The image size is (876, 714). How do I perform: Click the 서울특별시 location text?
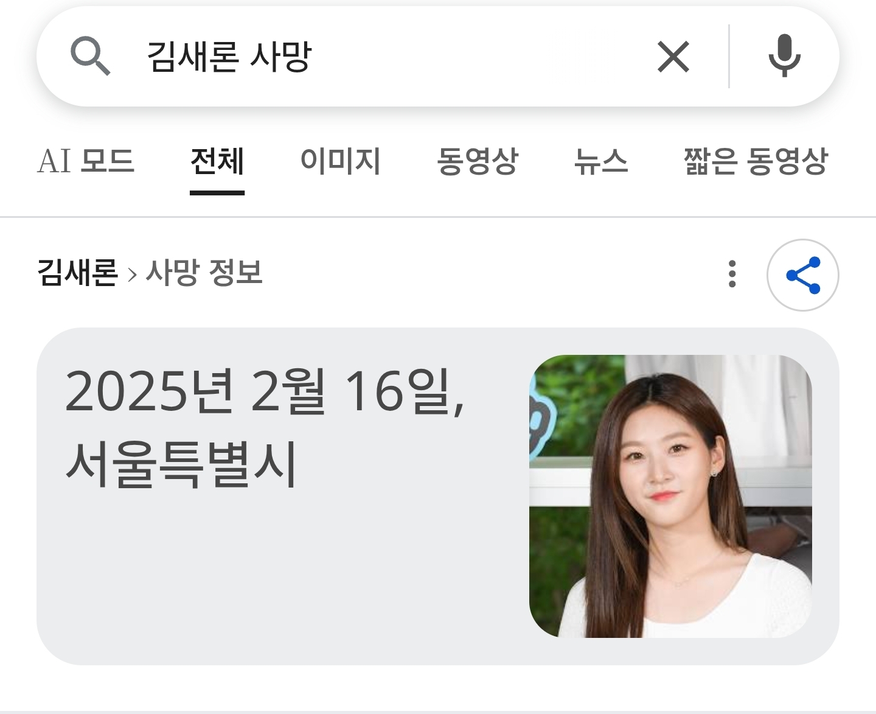(181, 464)
